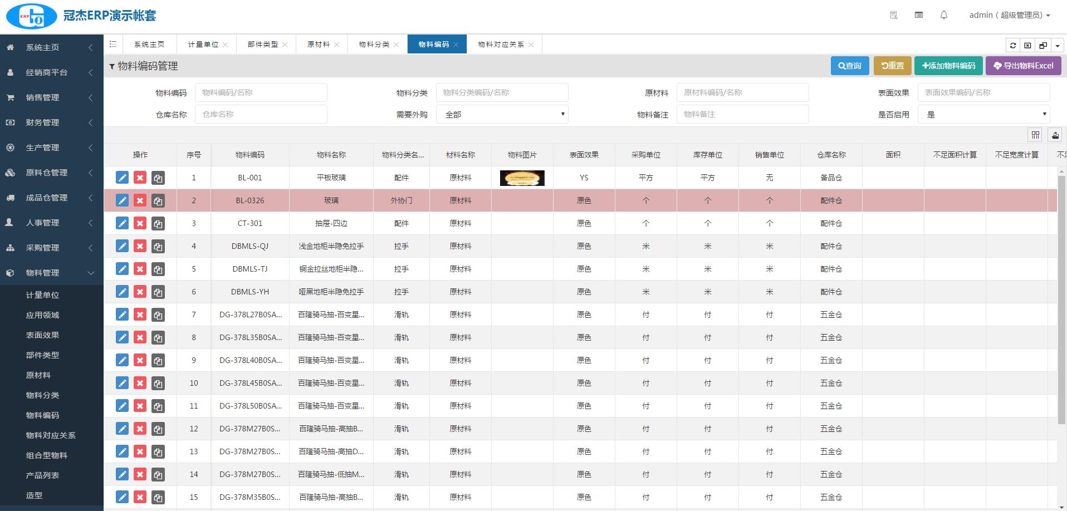The image size is (1067, 511).
Task: Open the 需要外购 dropdown
Action: pos(502,114)
